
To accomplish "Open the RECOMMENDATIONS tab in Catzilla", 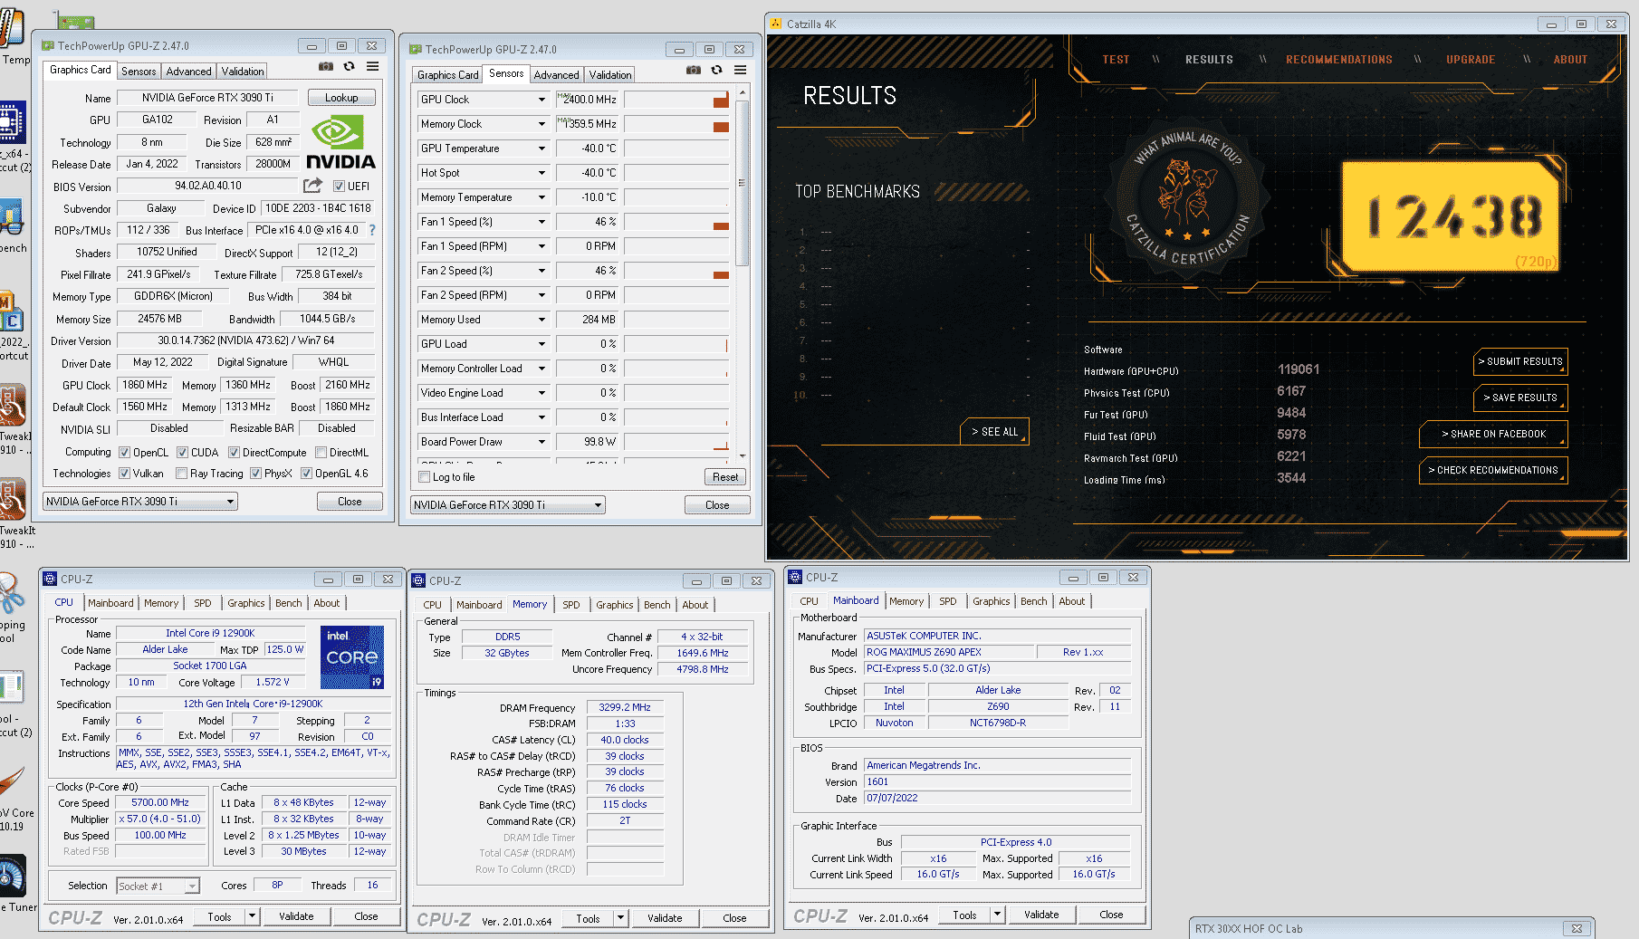I will (x=1338, y=60).
